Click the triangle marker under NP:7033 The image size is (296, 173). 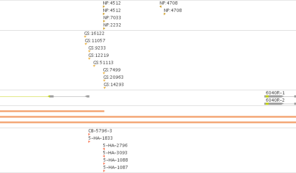[104, 21]
